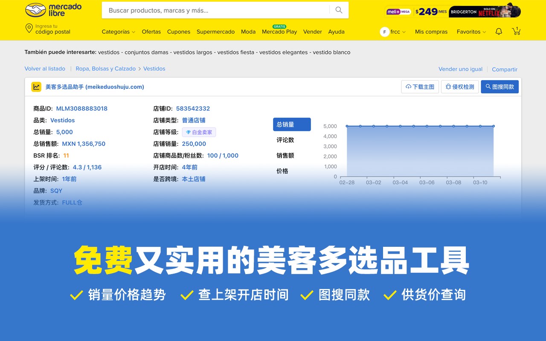Click the 03-04 chart date label
Image resolution: width=546 pixels, height=341 pixels.
point(400,182)
